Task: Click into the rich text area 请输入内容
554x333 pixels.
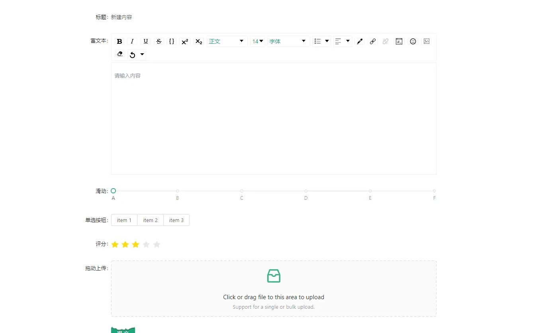Action: tap(274, 119)
